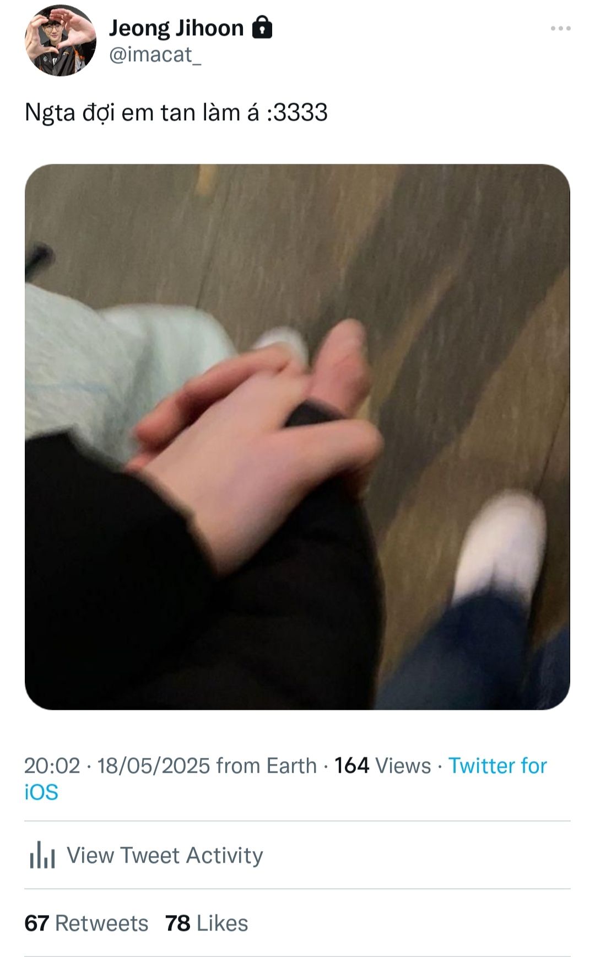Open the attached holding-hands photo

[x=297, y=437]
